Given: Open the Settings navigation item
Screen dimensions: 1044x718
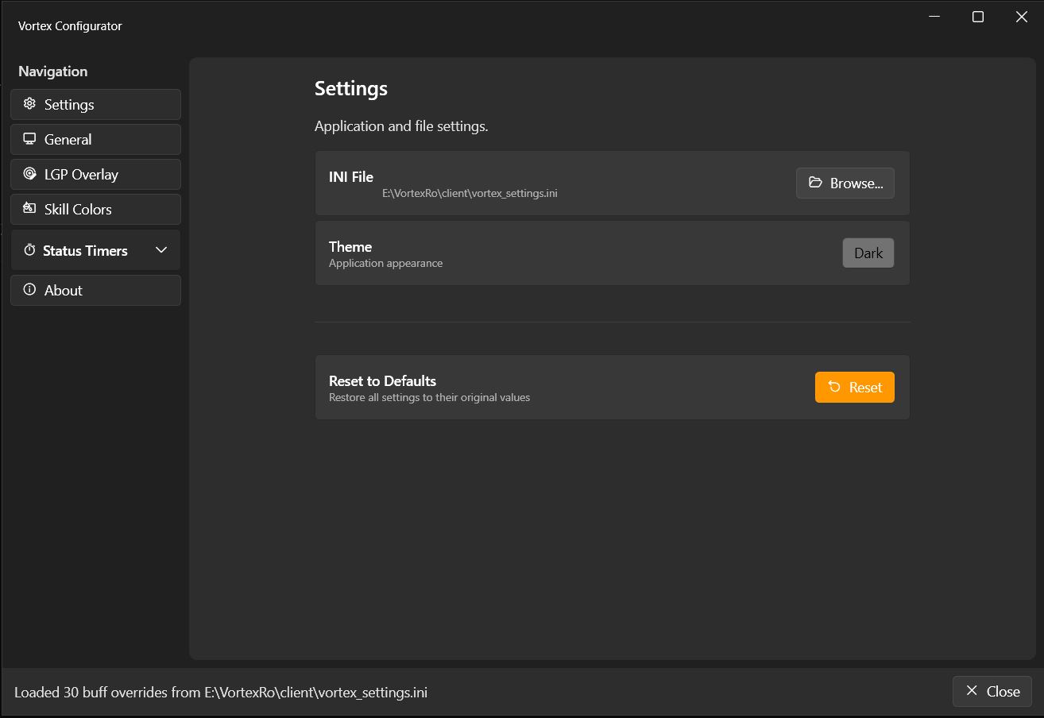Looking at the screenshot, I should (95, 104).
